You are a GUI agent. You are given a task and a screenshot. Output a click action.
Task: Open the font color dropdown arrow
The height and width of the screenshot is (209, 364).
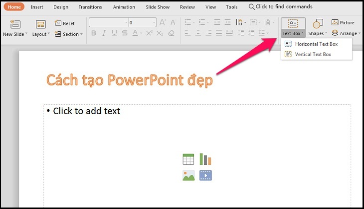[141, 34]
